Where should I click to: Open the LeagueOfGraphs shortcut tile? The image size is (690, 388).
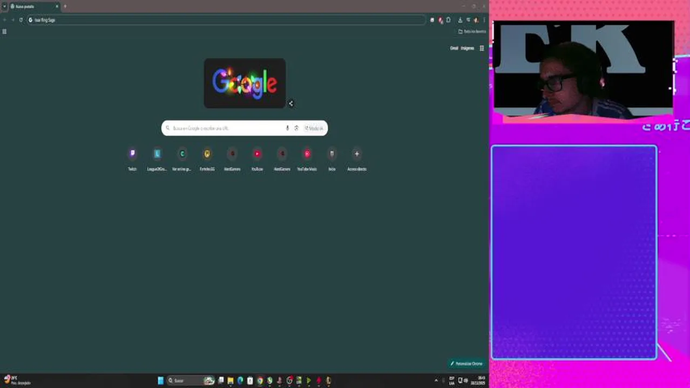[x=157, y=159]
